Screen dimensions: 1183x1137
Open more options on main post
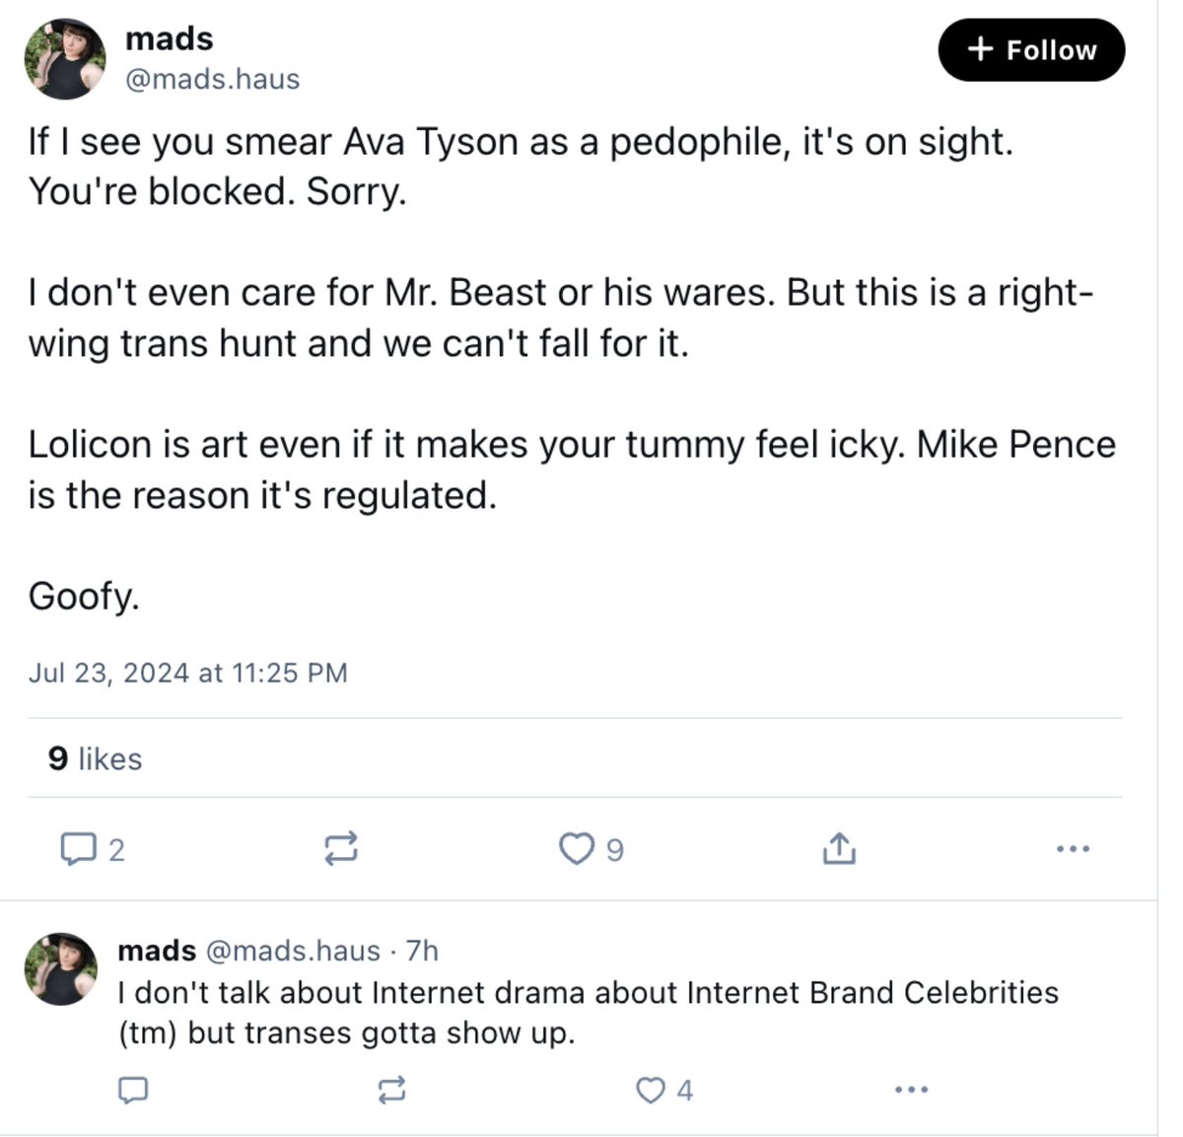[1073, 848]
